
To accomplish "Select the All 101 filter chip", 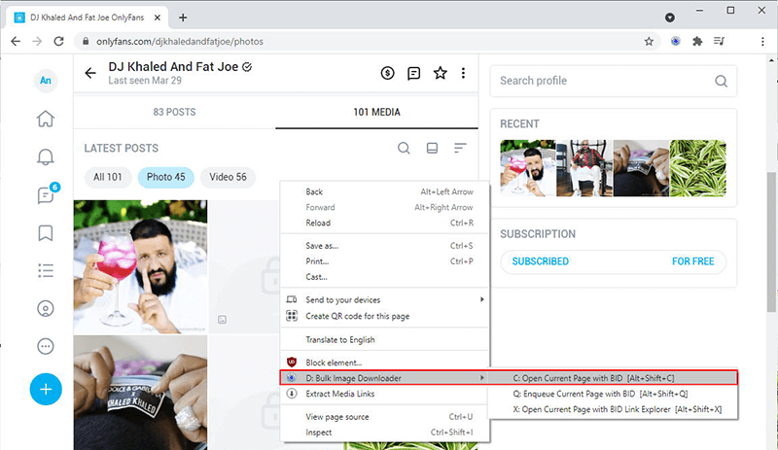I will click(x=108, y=177).
